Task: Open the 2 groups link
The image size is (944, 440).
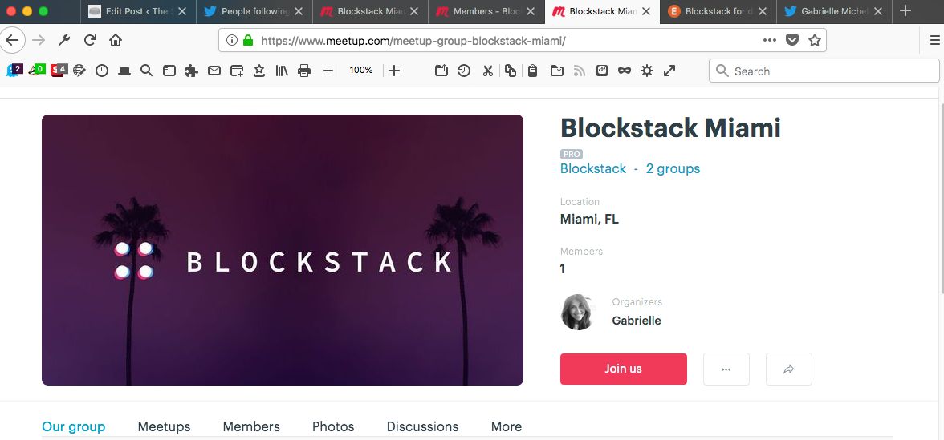Action: 673,169
